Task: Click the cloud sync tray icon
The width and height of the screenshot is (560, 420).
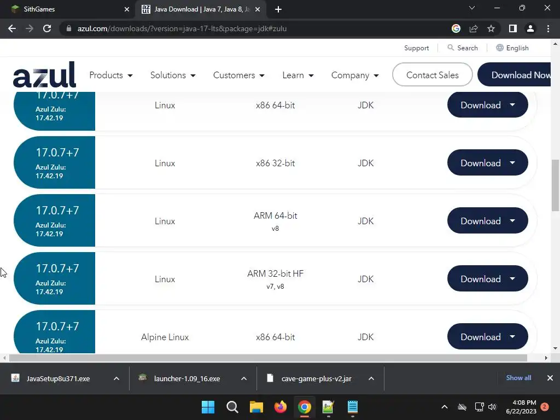Action: coord(462,407)
